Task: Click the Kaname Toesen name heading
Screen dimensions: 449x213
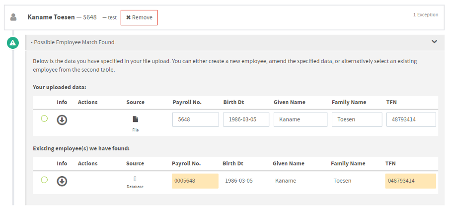Action: tap(51, 17)
